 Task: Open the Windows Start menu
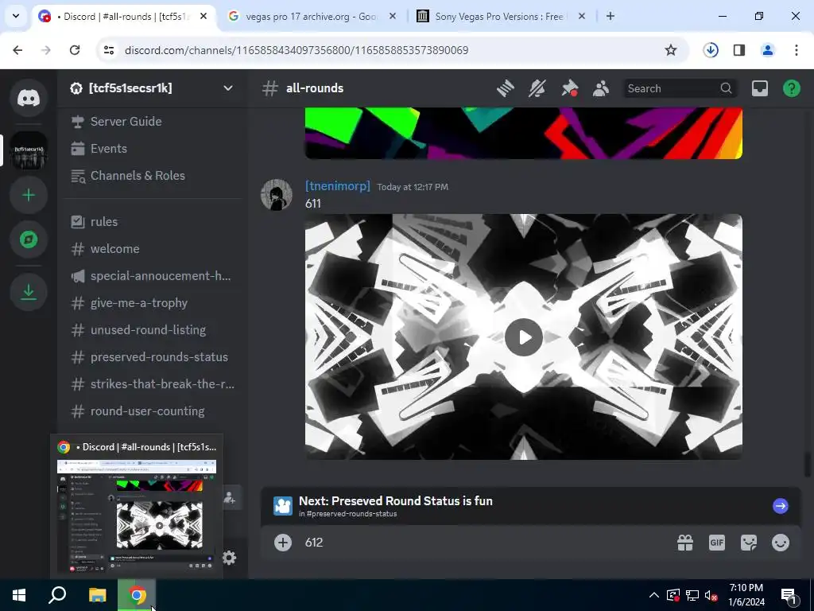(19, 595)
